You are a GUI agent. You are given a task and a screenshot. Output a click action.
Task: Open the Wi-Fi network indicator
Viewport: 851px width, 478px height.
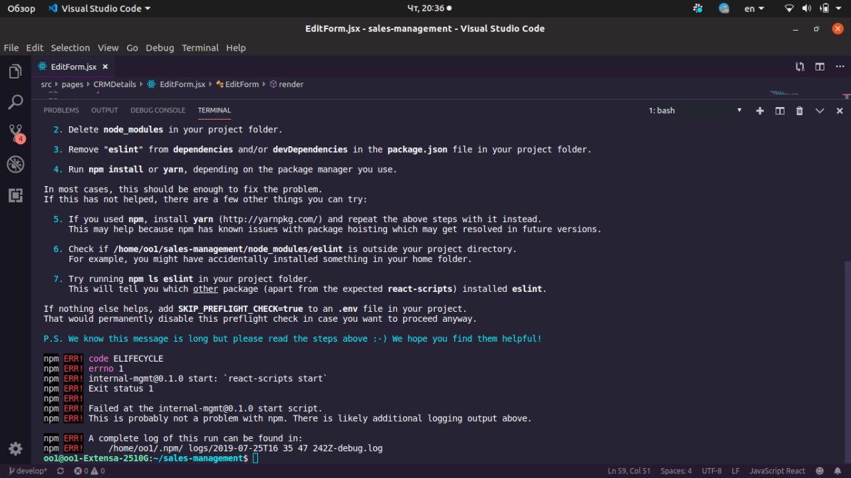pos(789,9)
